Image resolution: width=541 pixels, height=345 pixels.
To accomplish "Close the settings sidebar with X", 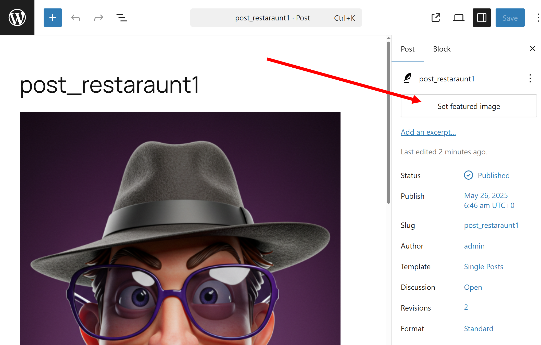I will pyautogui.click(x=532, y=48).
